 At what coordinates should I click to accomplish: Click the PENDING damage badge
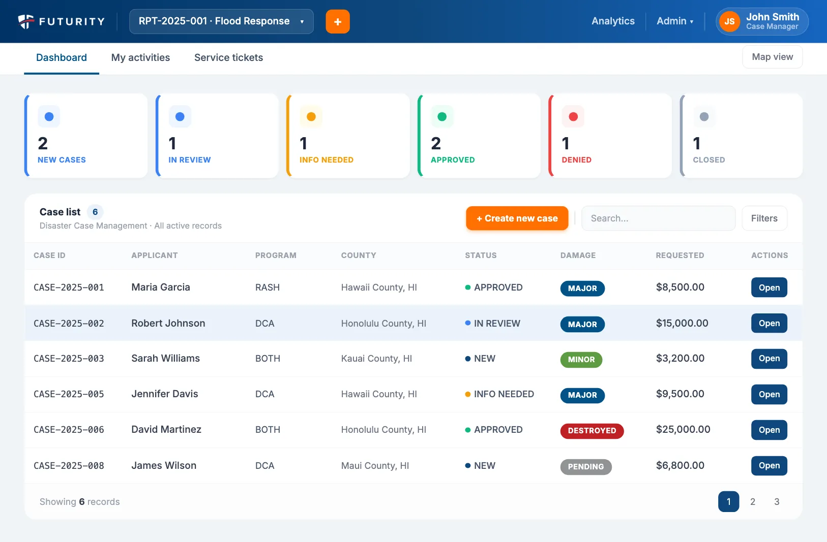[586, 467]
